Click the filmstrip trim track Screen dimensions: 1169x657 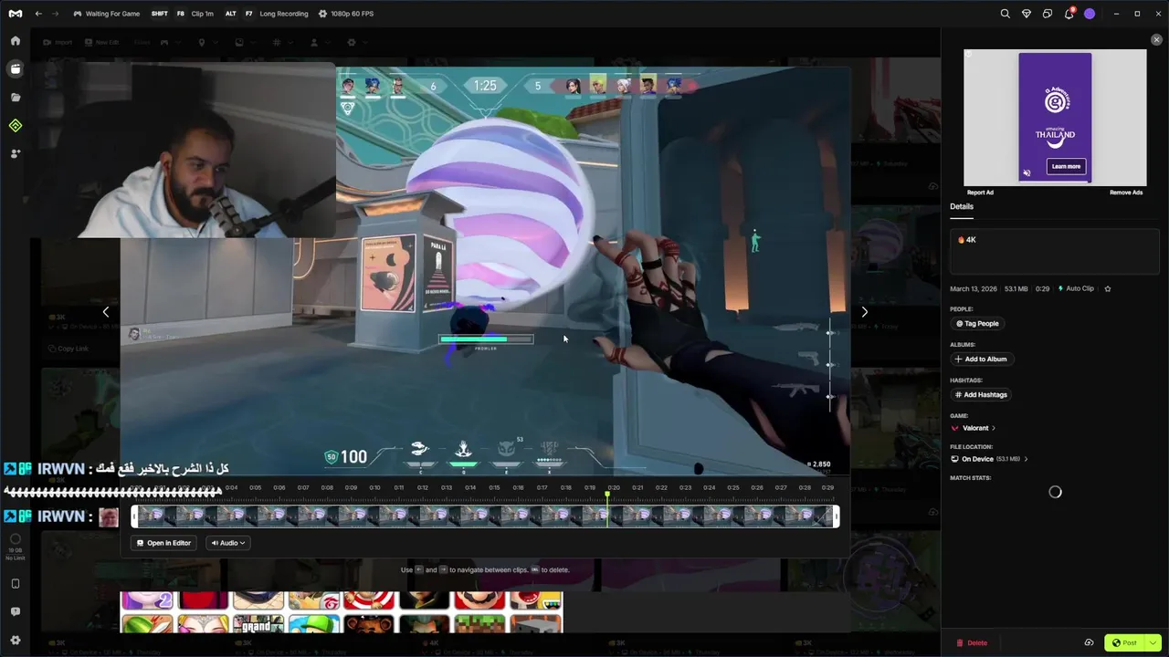(x=485, y=516)
